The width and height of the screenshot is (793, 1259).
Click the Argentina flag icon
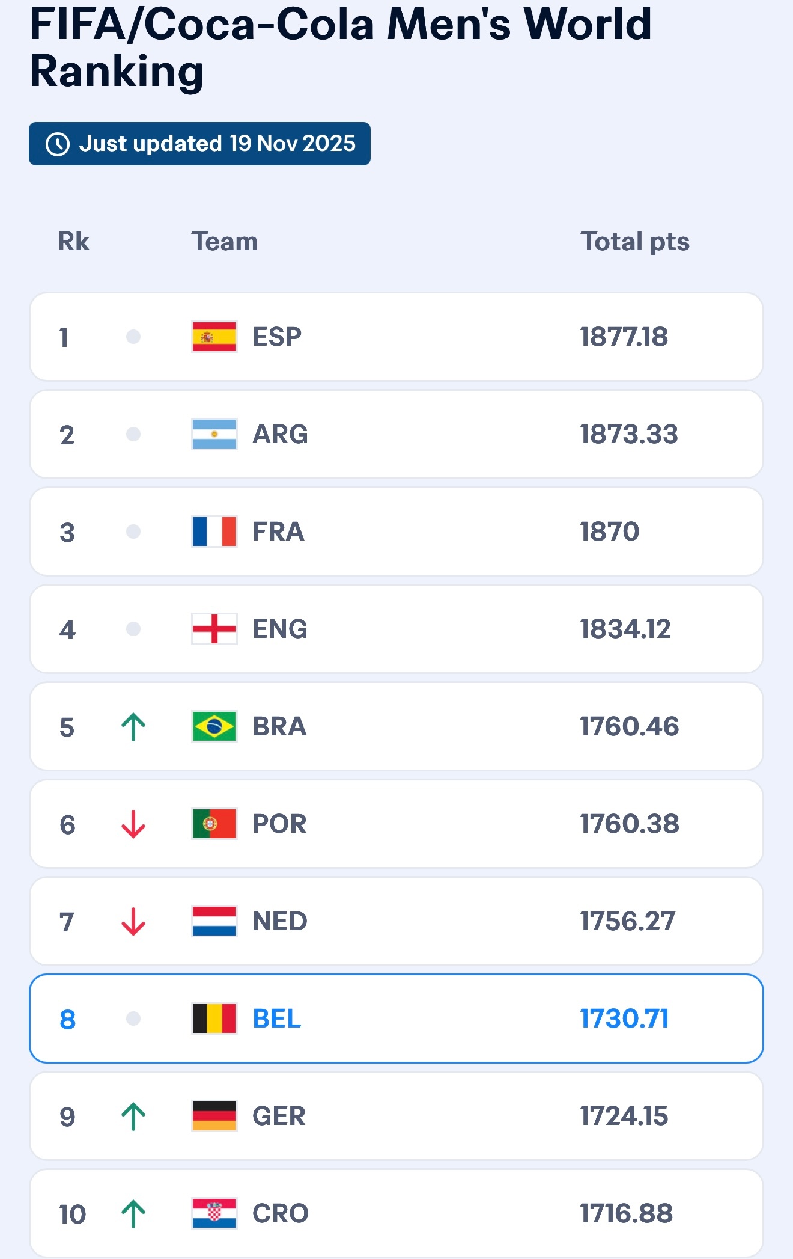[x=214, y=434]
